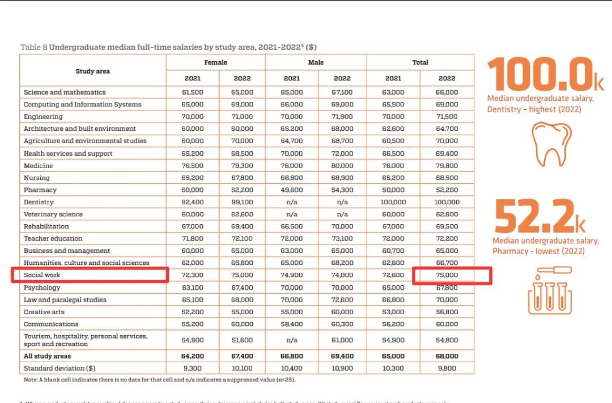
Task: Click the Study area header cell
Action: [x=93, y=71]
